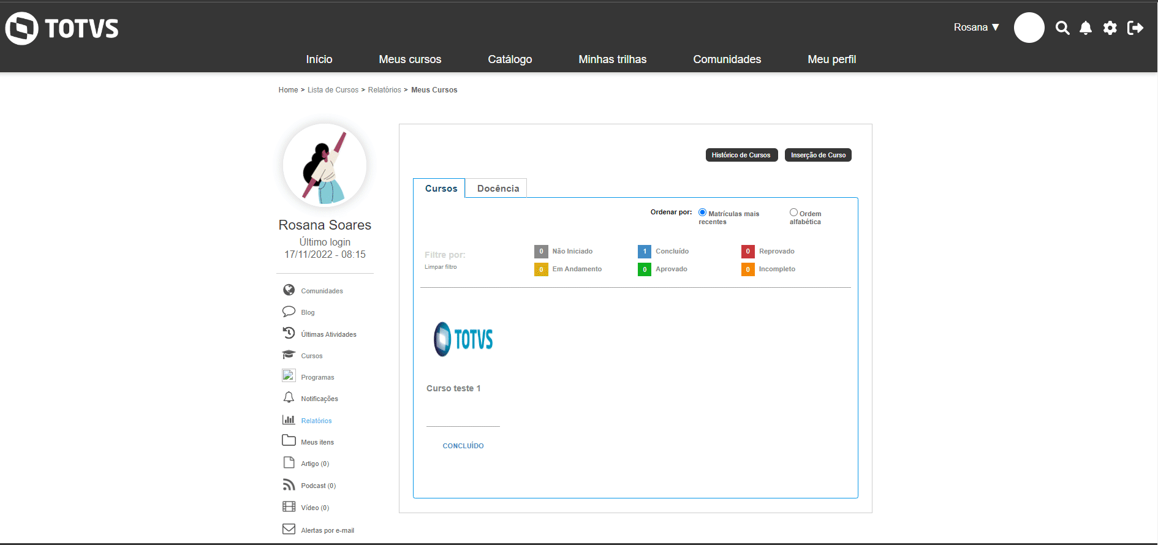
Task: Click Reprovado filter label
Action: coord(777,251)
